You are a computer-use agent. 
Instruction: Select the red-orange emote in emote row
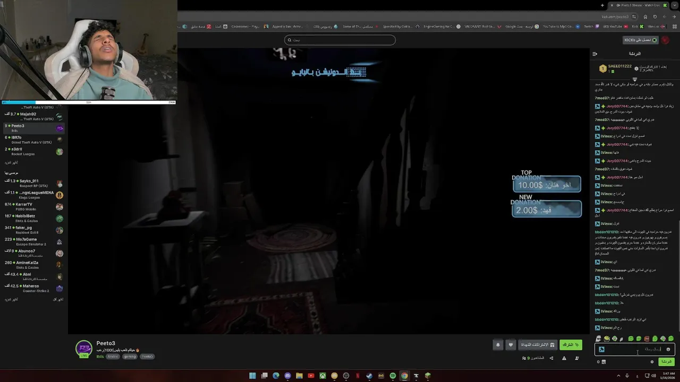click(x=647, y=338)
